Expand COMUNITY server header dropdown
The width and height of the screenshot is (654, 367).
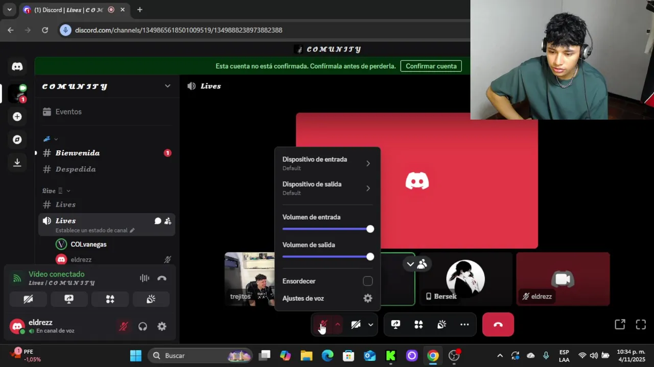click(168, 86)
